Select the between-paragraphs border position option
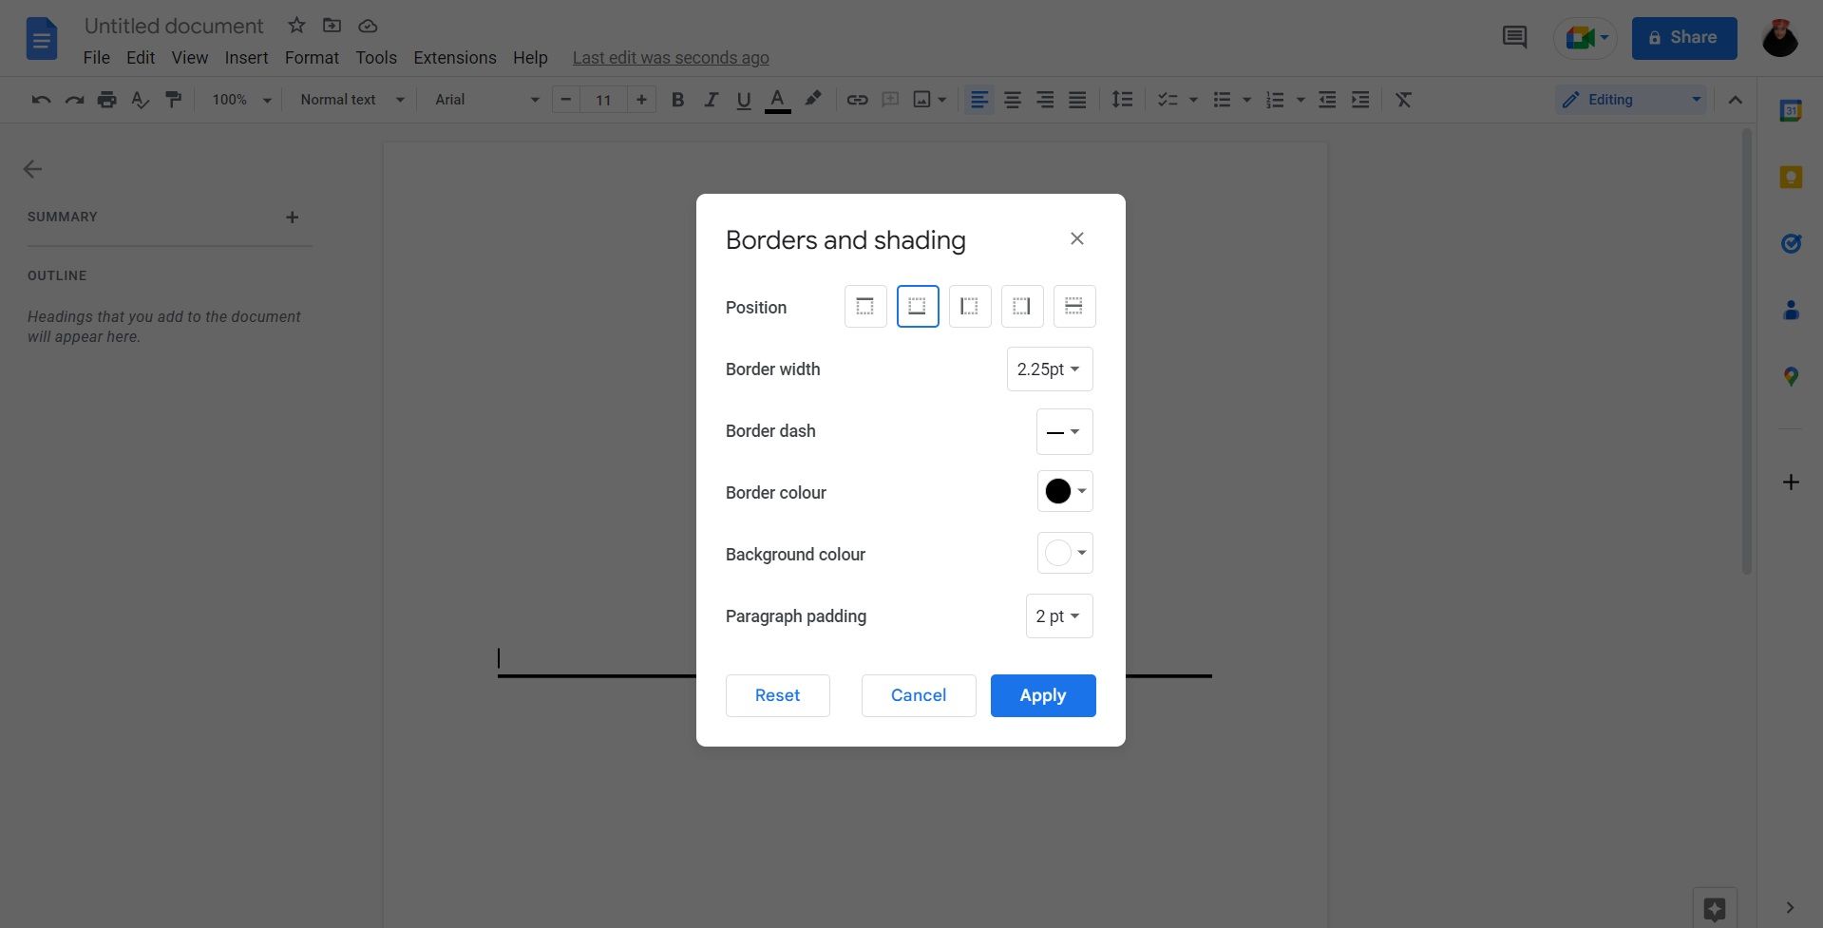 tap(1073, 306)
